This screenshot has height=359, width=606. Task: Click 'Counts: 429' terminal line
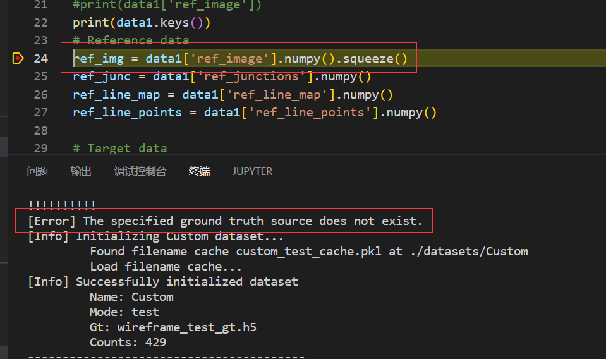pyautogui.click(x=128, y=343)
